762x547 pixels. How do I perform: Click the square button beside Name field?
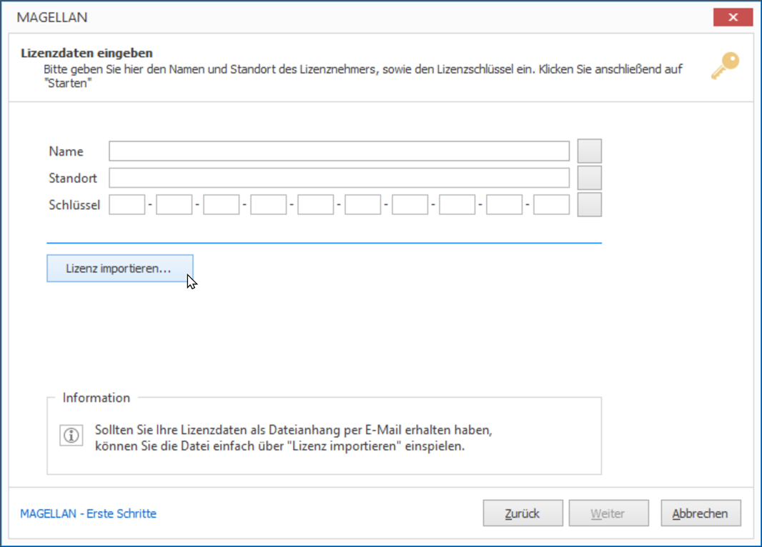point(590,151)
